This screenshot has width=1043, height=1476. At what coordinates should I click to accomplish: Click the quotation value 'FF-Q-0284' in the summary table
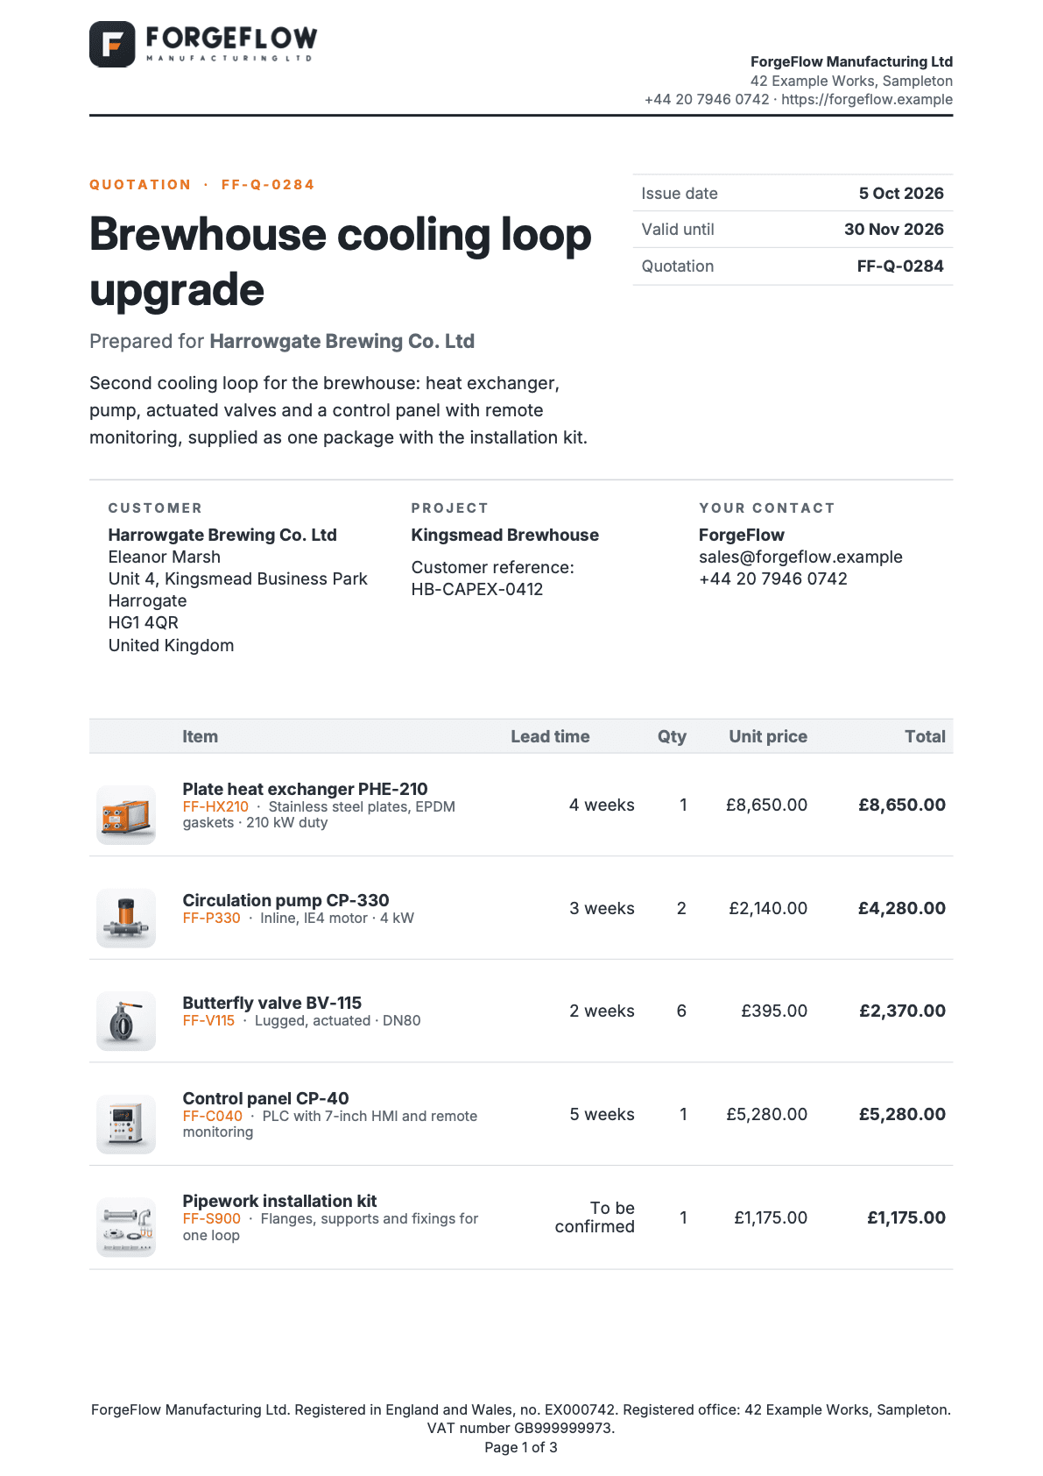(900, 266)
